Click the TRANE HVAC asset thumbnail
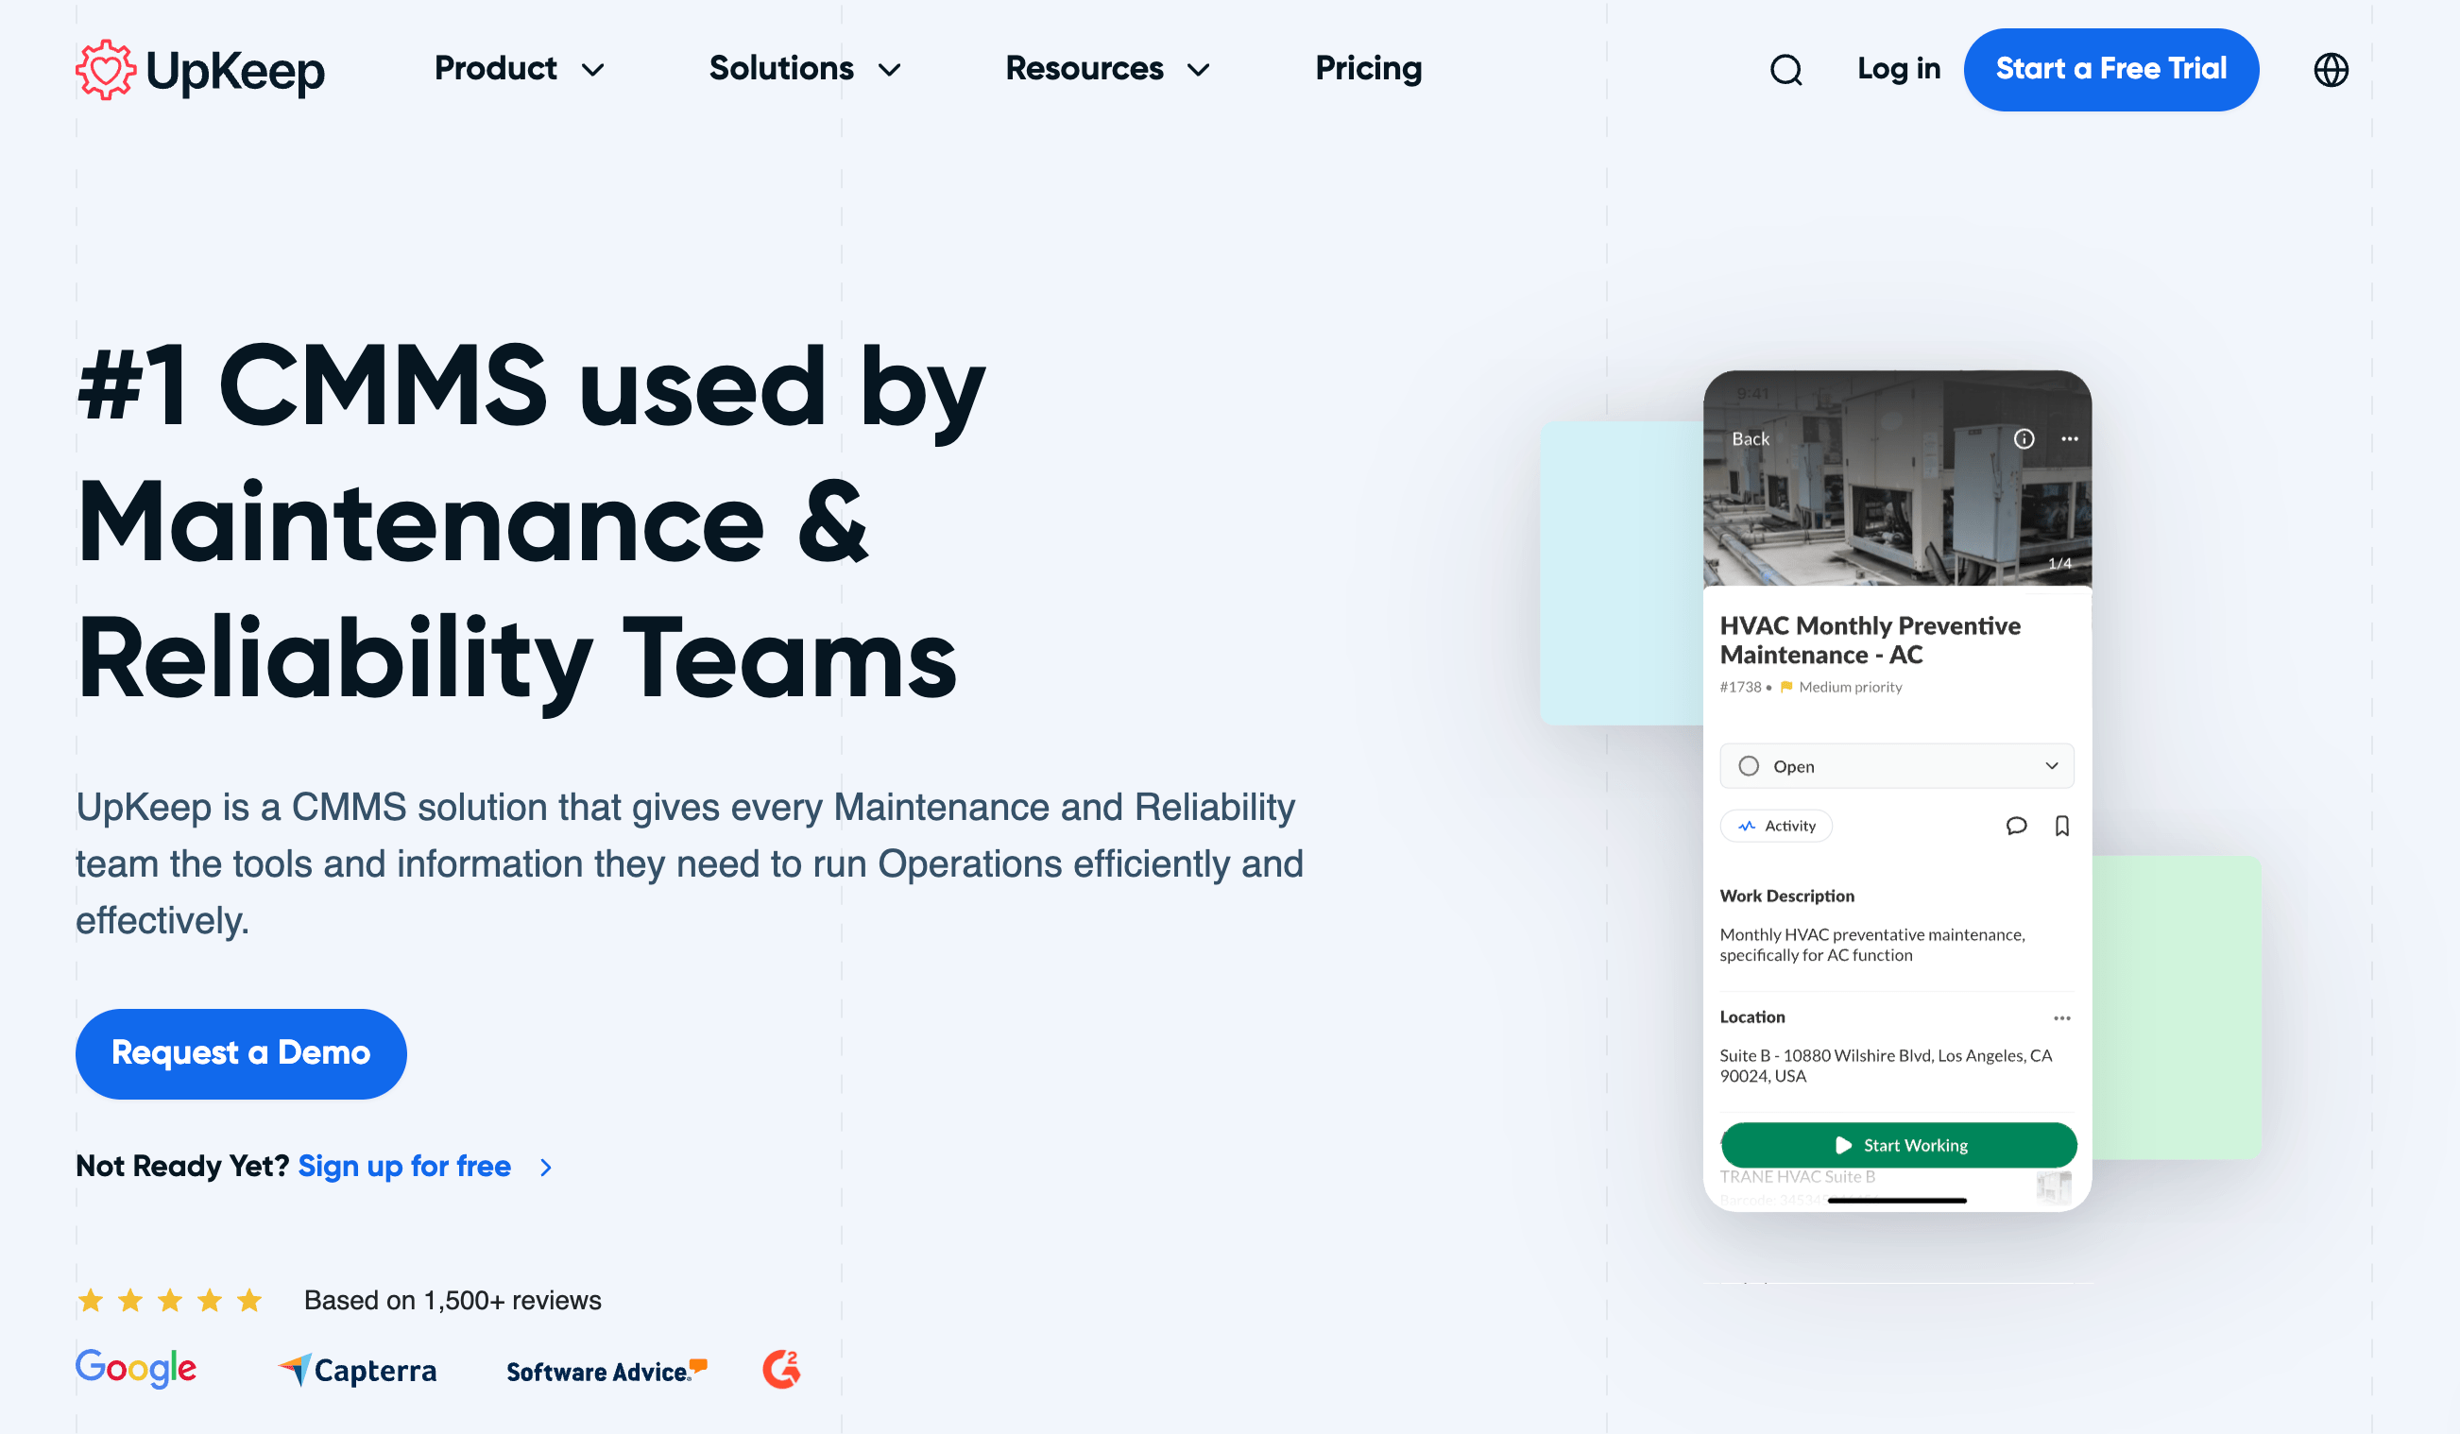 click(x=2053, y=1186)
